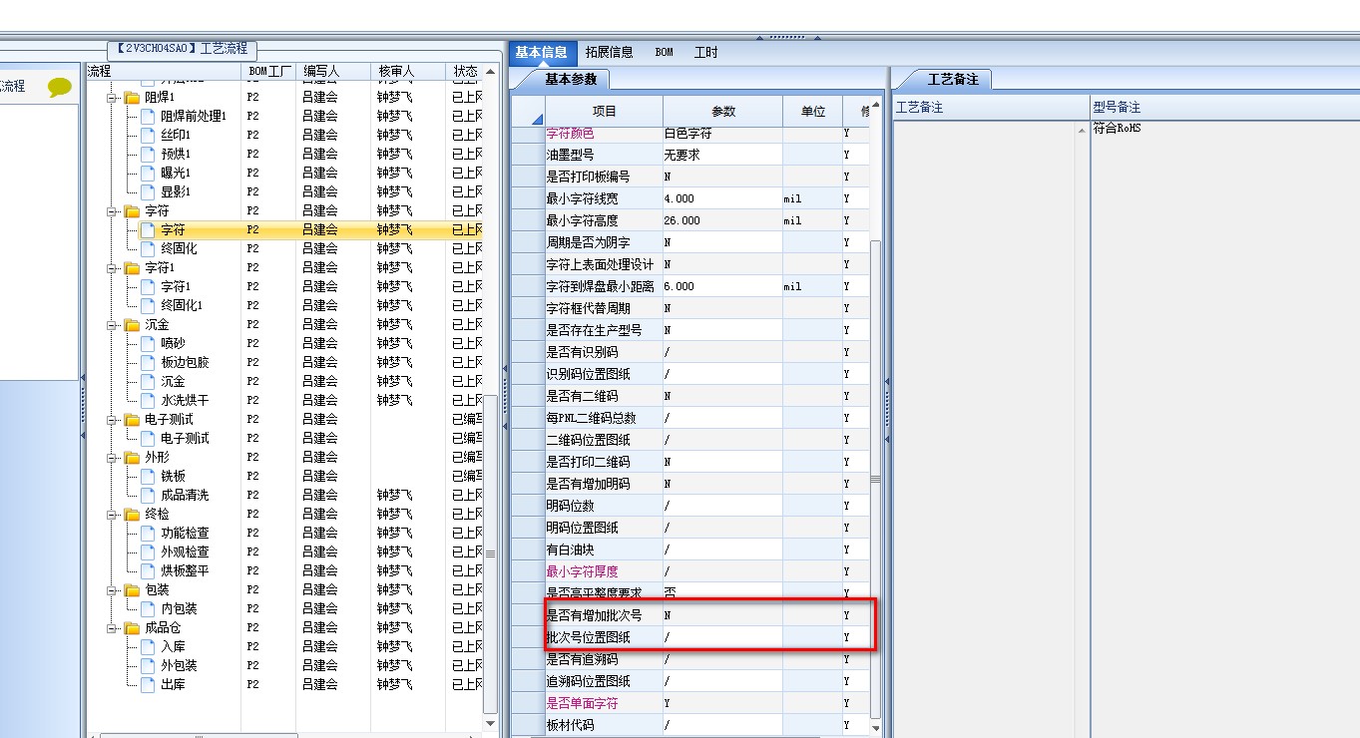Click the 项目 column header

[605, 112]
